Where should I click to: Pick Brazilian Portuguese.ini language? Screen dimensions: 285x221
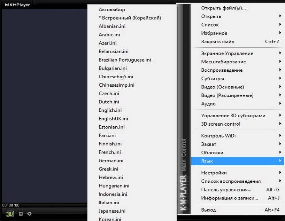click(x=132, y=60)
